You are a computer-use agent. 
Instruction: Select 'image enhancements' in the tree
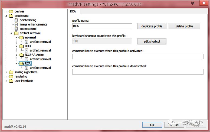[x=33, y=24]
